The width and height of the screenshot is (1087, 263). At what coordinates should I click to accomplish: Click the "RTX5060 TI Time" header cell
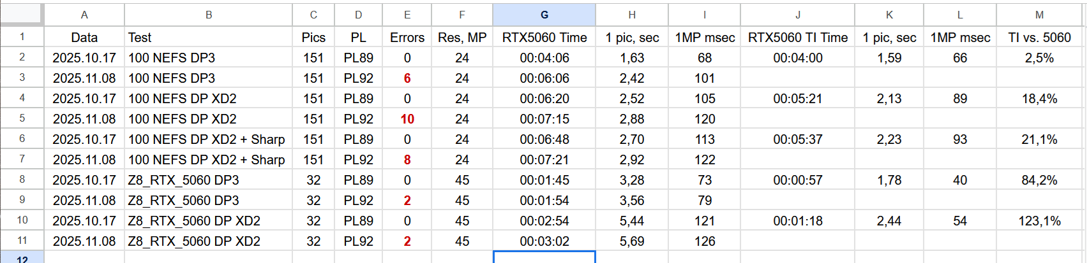coord(797,38)
